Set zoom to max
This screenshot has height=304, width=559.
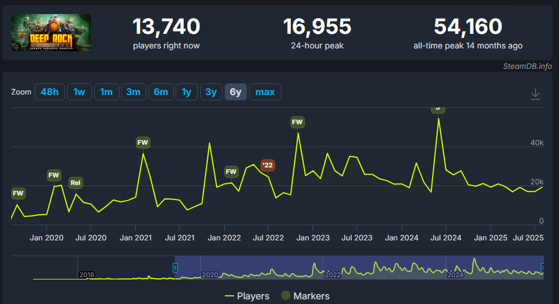click(x=265, y=92)
